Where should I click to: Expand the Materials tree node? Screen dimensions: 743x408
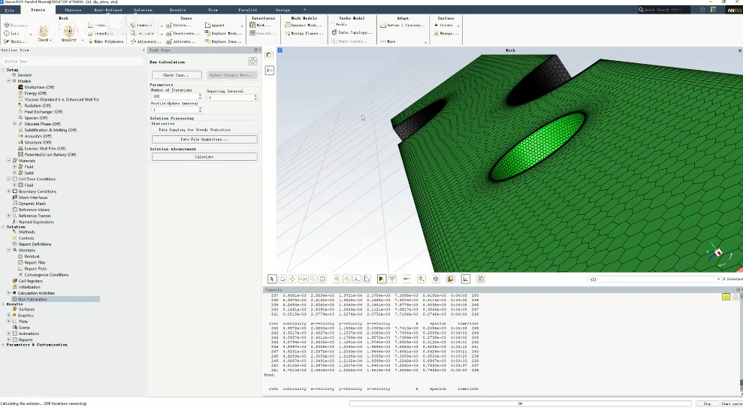point(9,161)
